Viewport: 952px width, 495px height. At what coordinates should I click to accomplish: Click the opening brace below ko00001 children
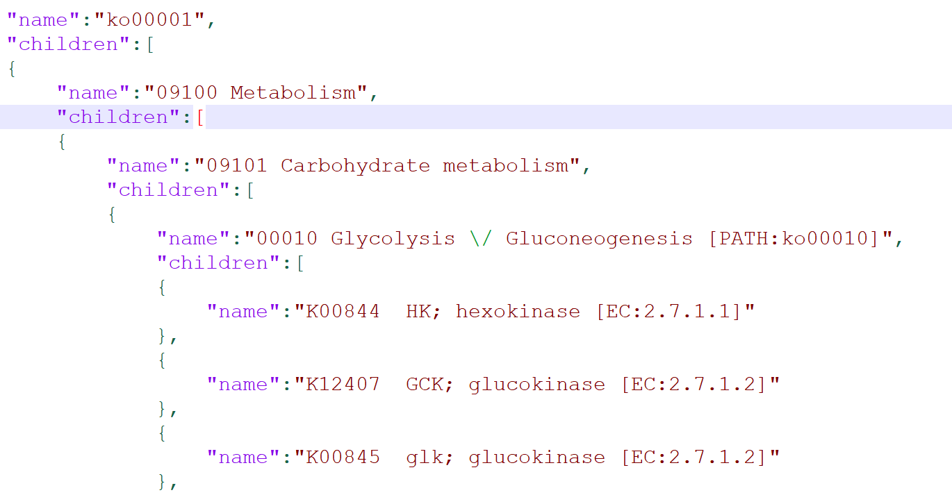11,69
